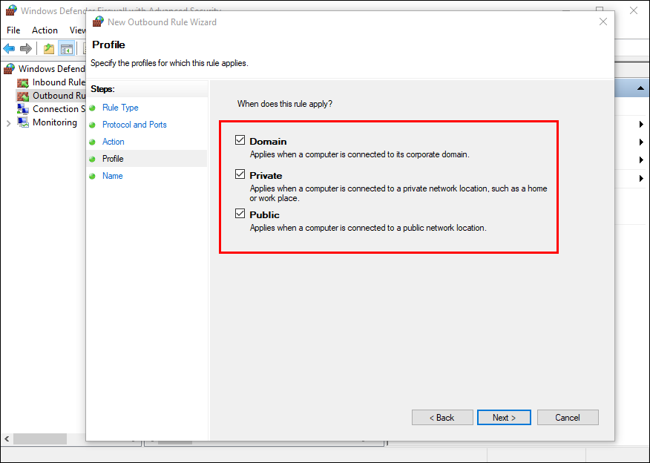This screenshot has width=650, height=463.
Task: Select Outbound Rules in the tree
Action: click(59, 95)
